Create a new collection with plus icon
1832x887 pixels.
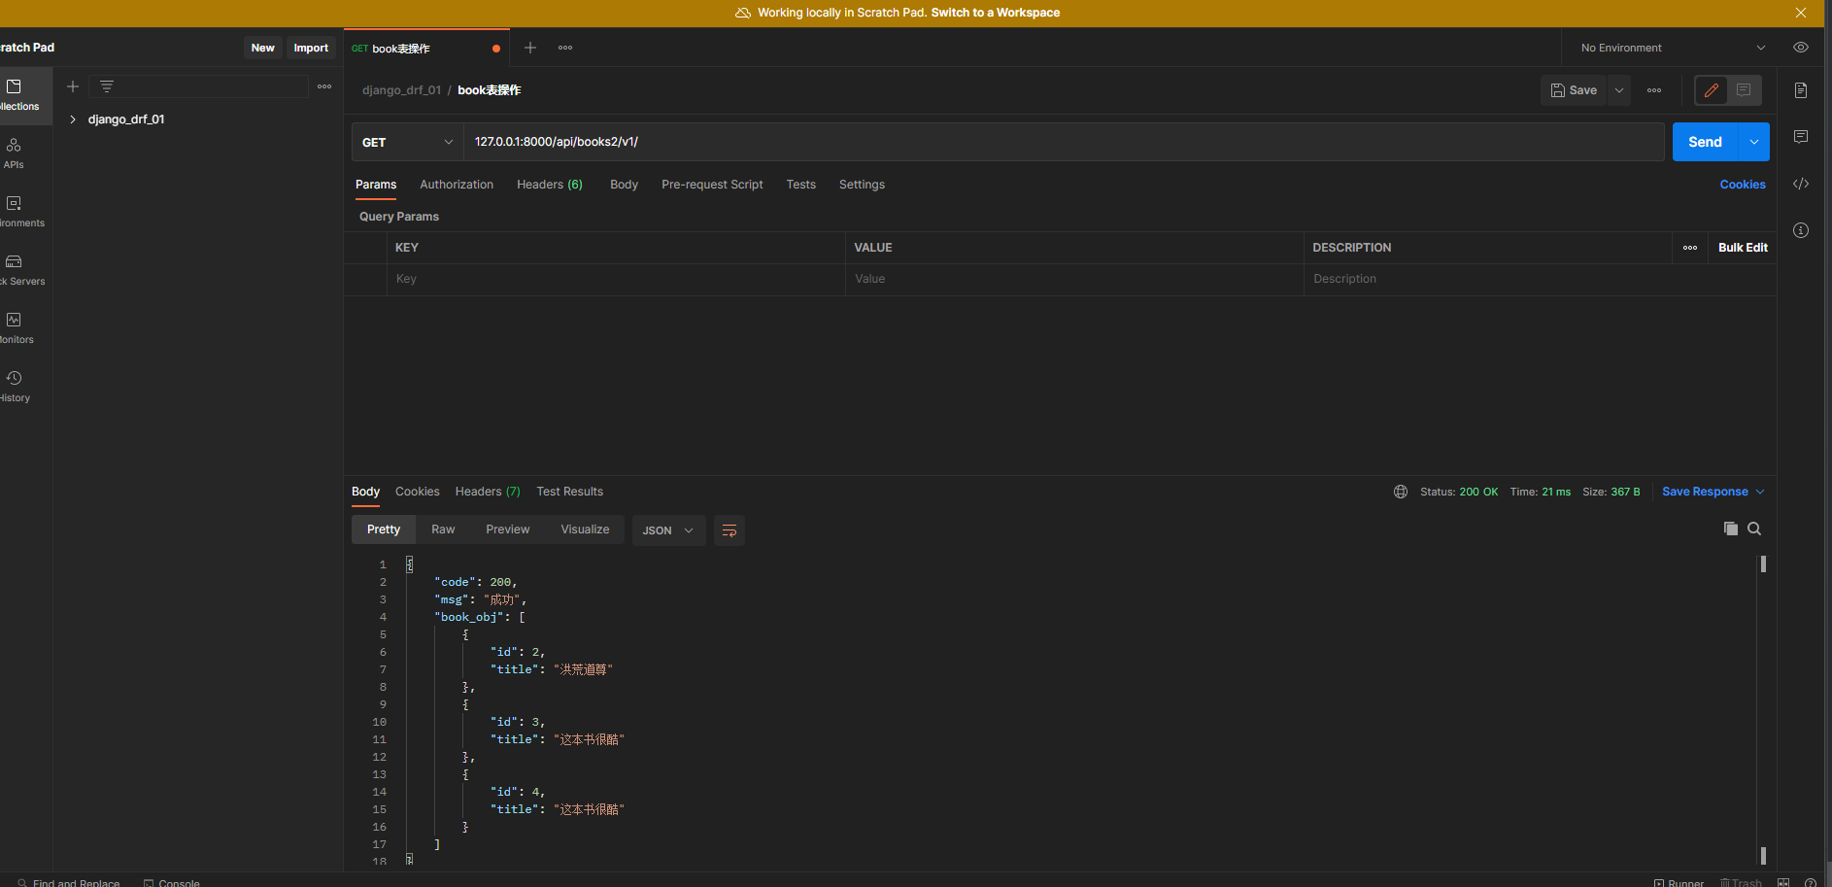point(73,86)
